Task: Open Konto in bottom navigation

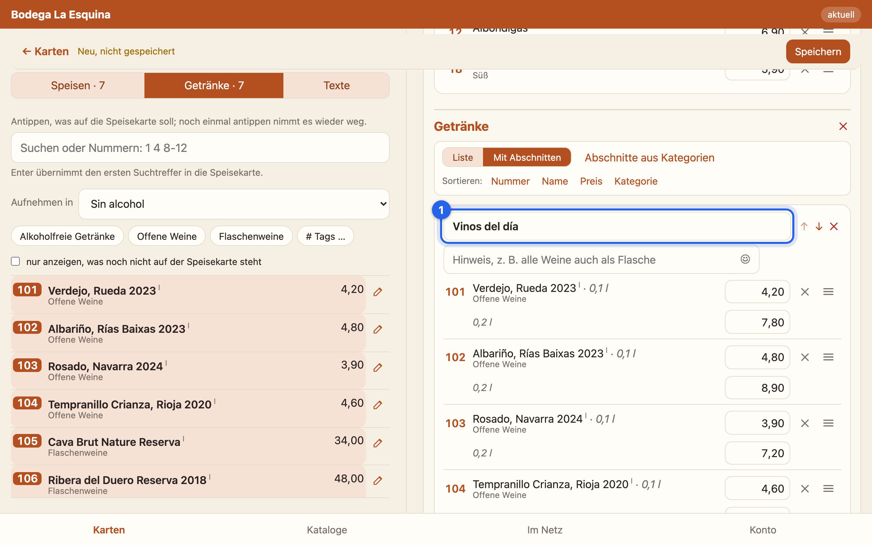Action: [x=762, y=530]
